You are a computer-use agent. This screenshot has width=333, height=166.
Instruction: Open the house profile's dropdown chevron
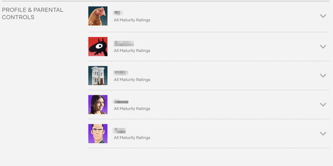(x=323, y=76)
